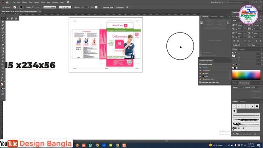The image size is (263, 148).
Task: Pick a color from the spectrum bar
Action: (x=246, y=75)
